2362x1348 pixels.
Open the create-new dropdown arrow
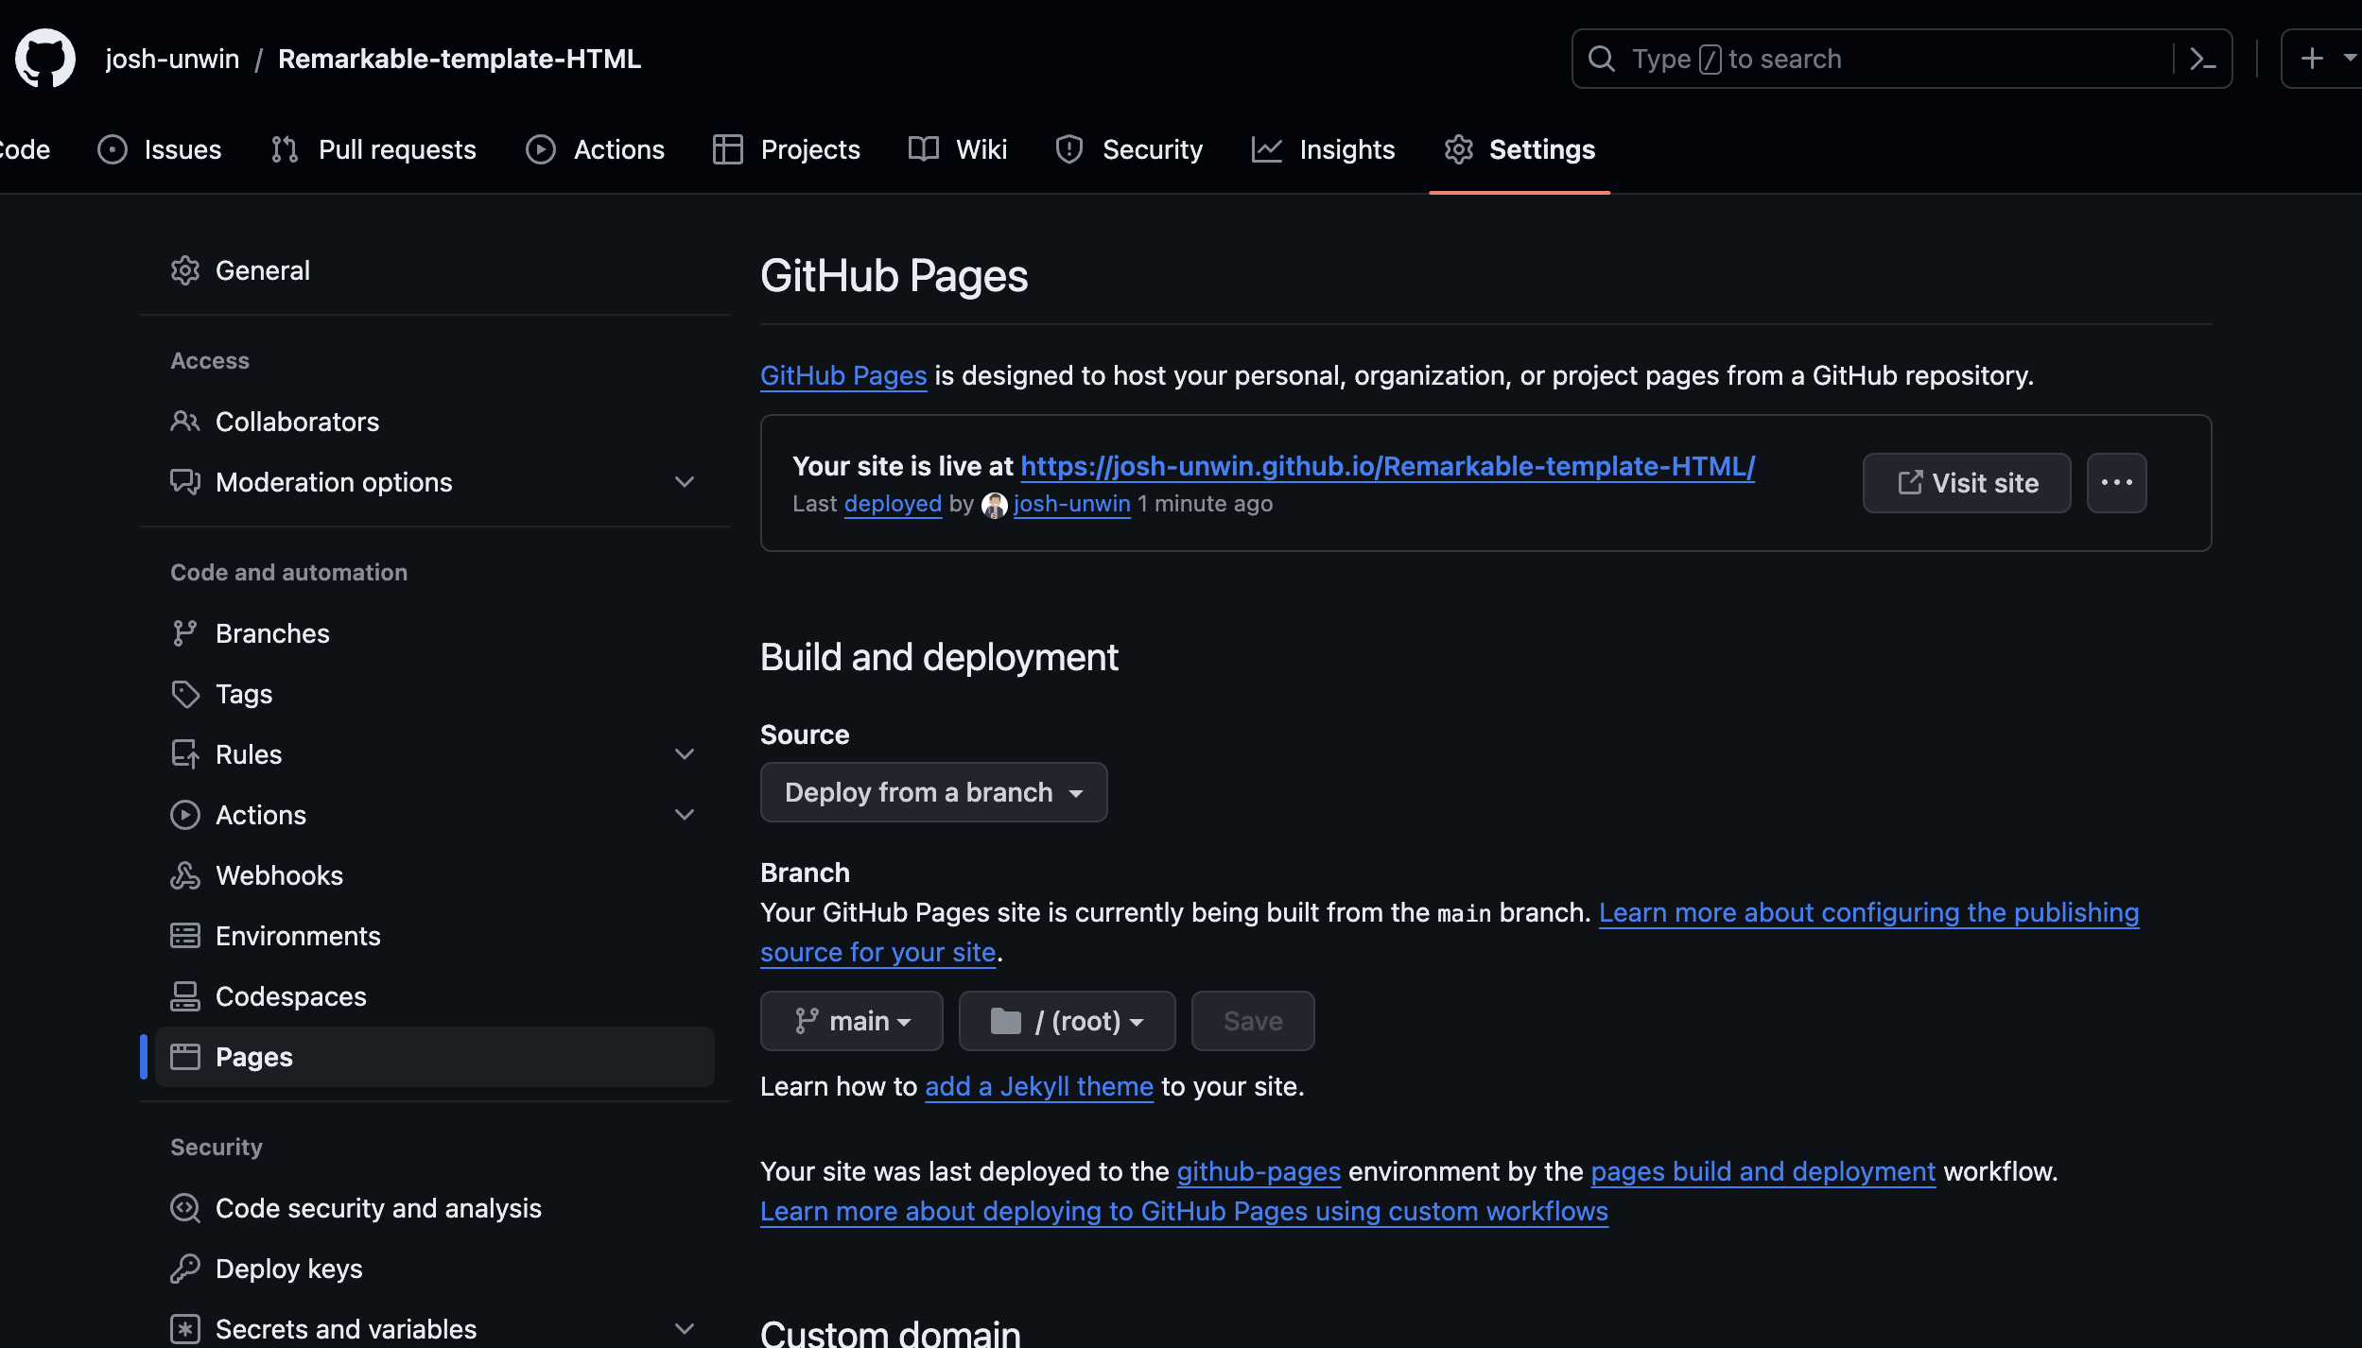tap(2350, 59)
